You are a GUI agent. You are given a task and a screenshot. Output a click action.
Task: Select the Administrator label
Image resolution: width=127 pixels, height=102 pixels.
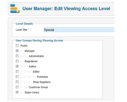click(x=36, y=56)
